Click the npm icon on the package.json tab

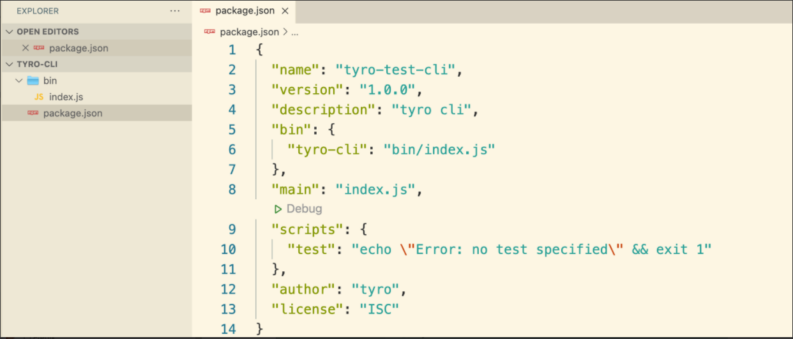tap(206, 11)
